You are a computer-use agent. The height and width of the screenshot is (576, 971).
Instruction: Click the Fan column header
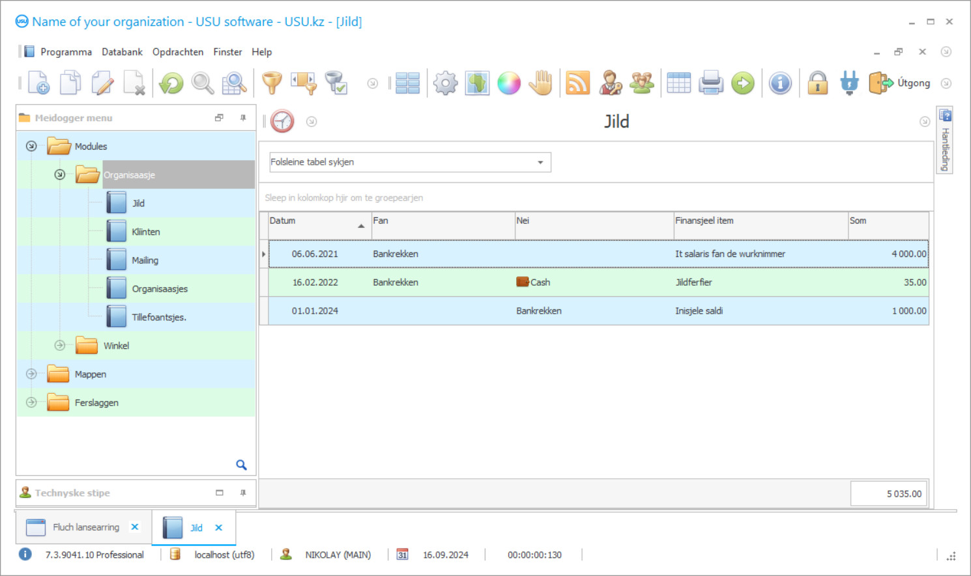(x=443, y=225)
